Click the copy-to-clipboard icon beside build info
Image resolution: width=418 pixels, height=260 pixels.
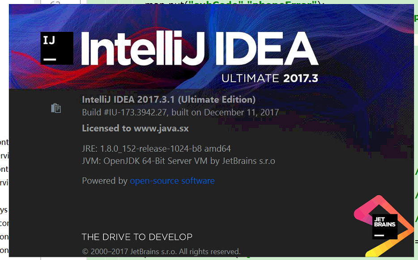click(56, 108)
